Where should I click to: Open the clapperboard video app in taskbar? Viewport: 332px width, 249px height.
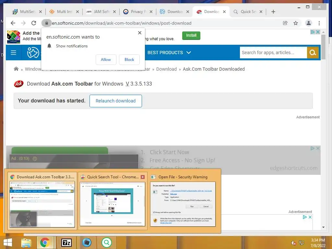point(87,243)
